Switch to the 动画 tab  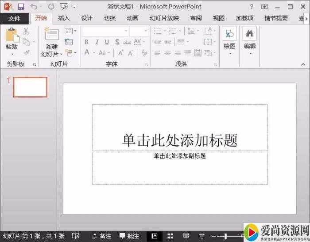tap(132, 18)
